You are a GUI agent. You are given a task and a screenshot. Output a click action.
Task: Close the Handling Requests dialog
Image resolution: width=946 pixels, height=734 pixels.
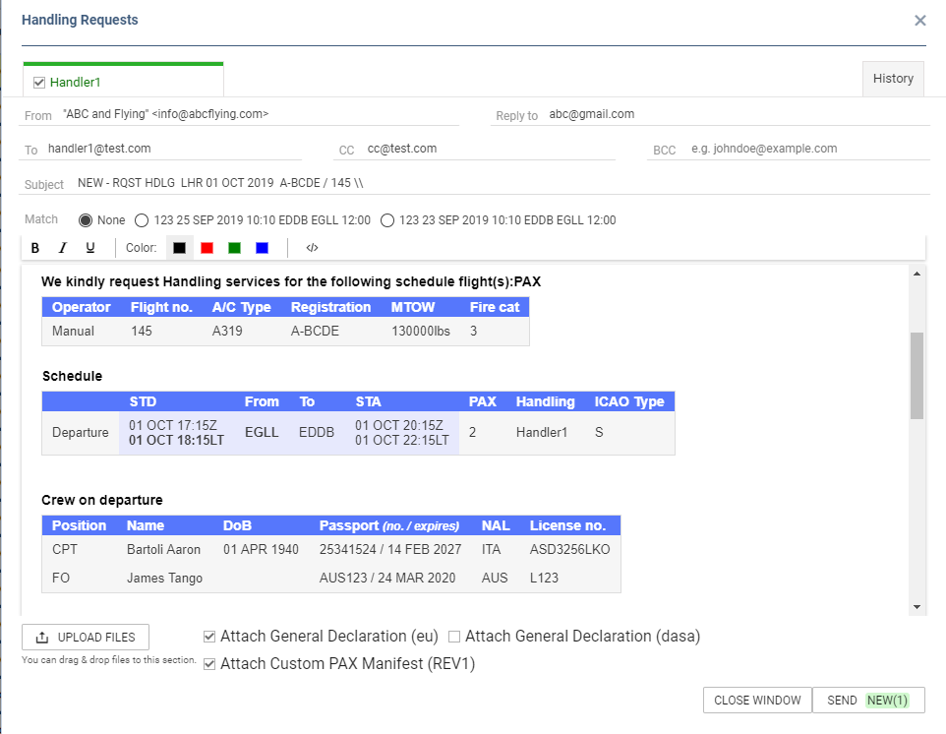pyautogui.click(x=920, y=21)
